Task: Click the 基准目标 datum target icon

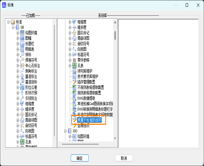Action: tap(22, 82)
